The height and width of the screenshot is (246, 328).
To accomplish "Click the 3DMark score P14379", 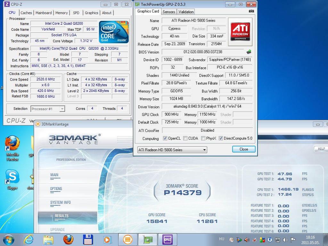I will (183, 193).
